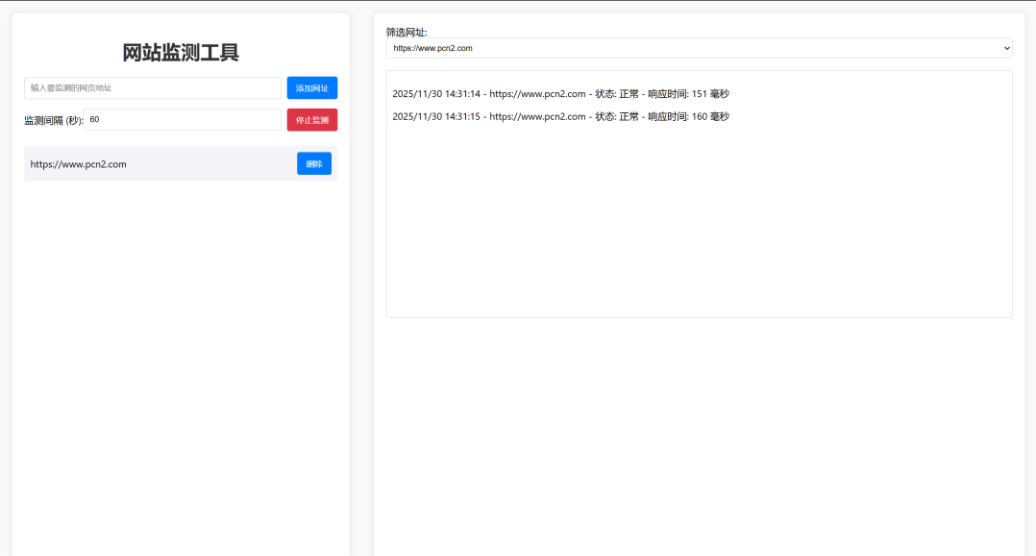Click the chevron arrow of the filter select
Image resolution: width=1036 pixels, height=556 pixels.
coord(1006,48)
